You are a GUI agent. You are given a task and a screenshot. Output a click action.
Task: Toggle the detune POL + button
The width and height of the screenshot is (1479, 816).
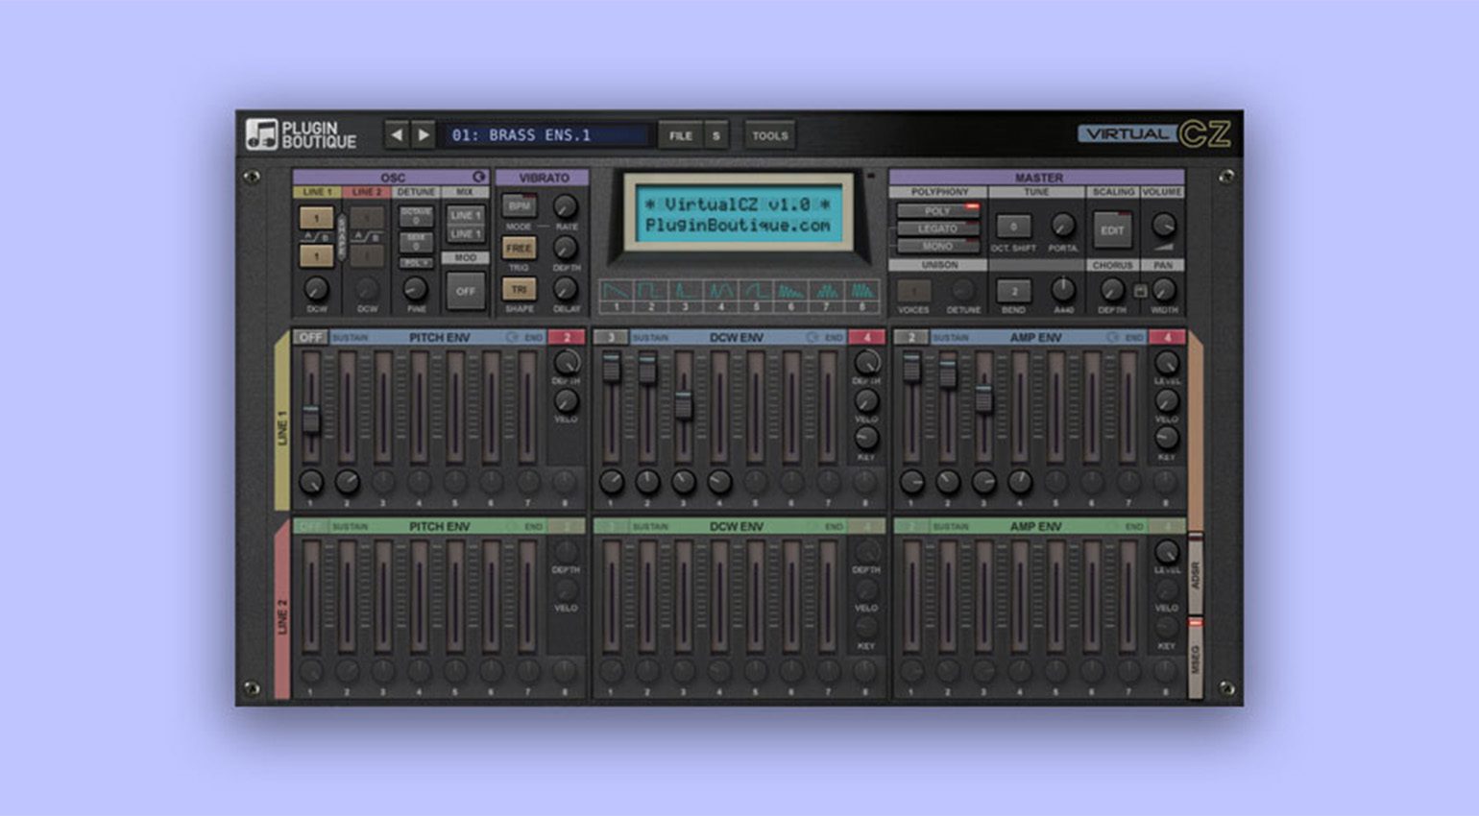pyautogui.click(x=416, y=262)
